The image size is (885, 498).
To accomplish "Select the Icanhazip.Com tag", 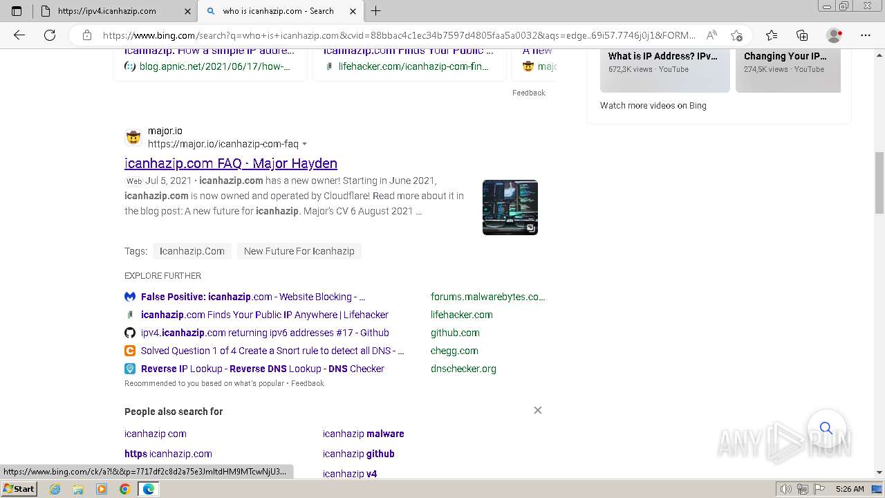I will point(192,251).
